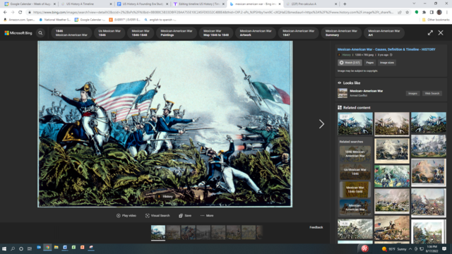
Task: Open the Mexican-American War HISTORY title link
Action: (386, 49)
